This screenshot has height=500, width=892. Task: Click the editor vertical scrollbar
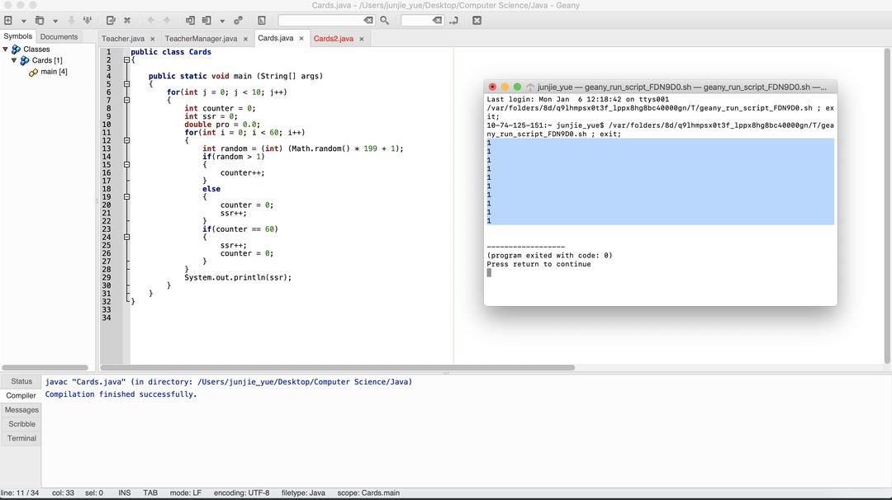(887, 205)
